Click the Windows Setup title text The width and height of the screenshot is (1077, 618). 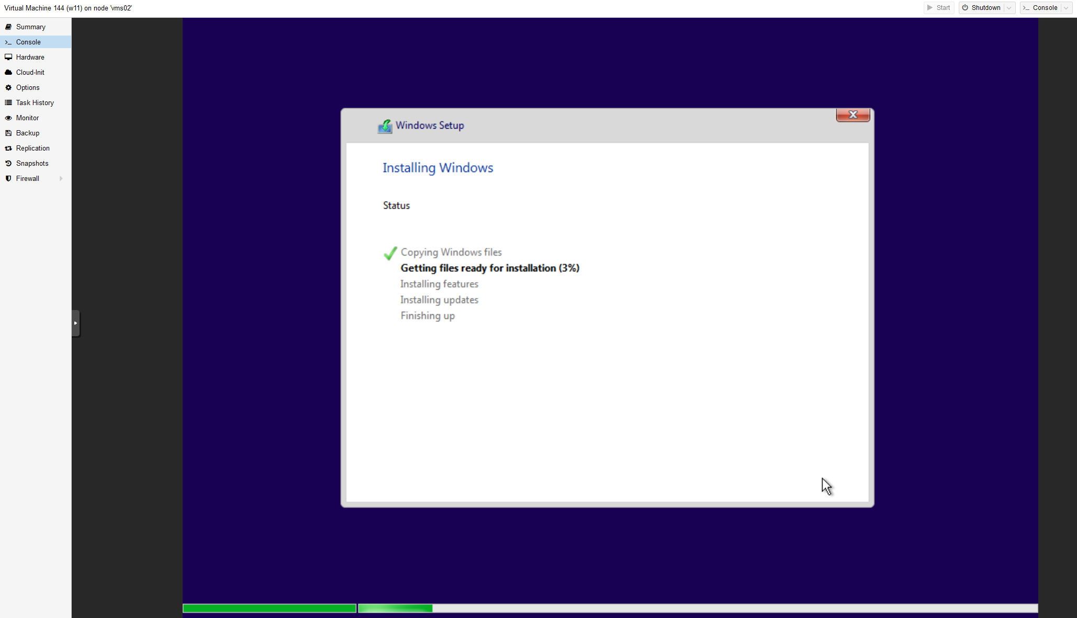[430, 125]
